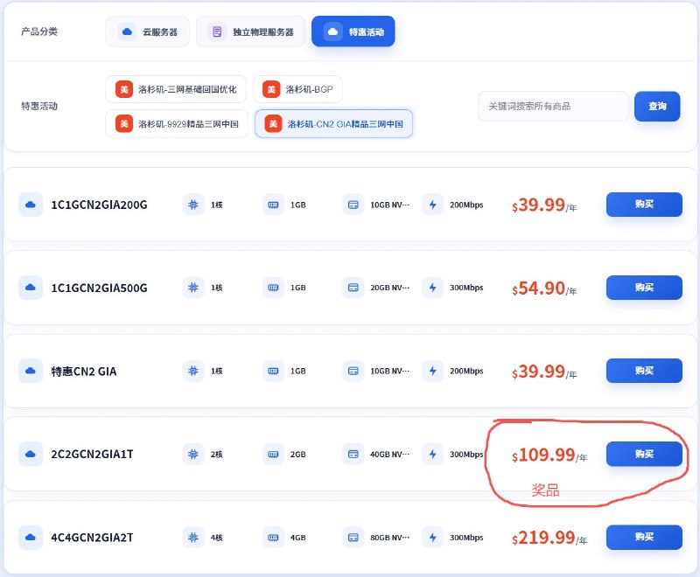
Task: Select the memory icon in the 1C1GCN2GIA500G row
Action: [x=273, y=288]
